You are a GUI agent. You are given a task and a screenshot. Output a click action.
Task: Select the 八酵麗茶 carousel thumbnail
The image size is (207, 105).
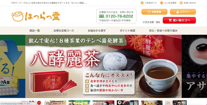tap(103, 103)
